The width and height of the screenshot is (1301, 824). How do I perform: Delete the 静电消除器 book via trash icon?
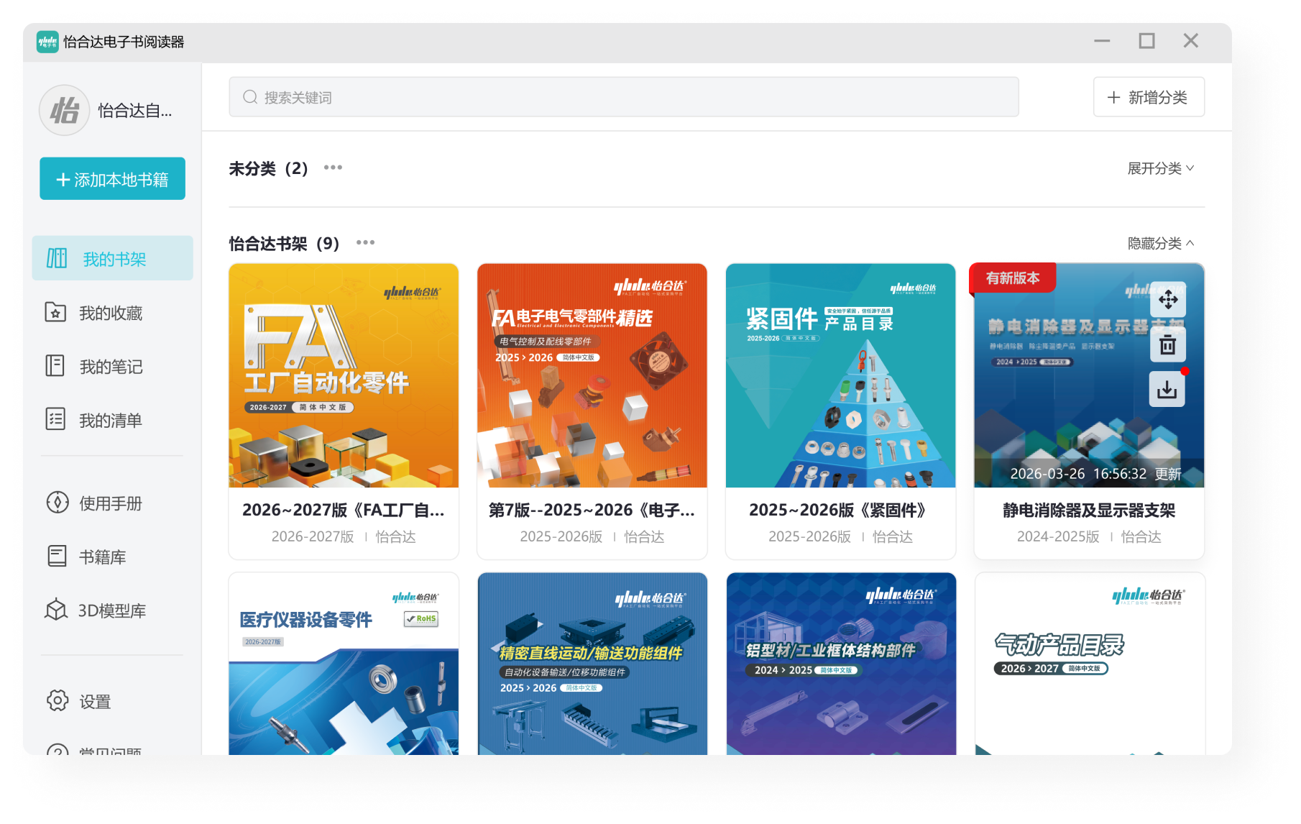[x=1168, y=345]
